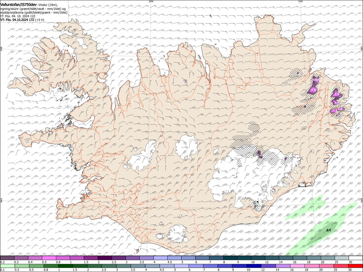Select the bright pink upper swatch starting at 0.5
The height and width of the screenshot is (272, 363).
tap(49, 258)
